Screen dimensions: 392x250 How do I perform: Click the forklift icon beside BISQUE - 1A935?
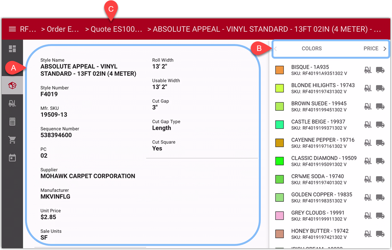tap(368, 69)
